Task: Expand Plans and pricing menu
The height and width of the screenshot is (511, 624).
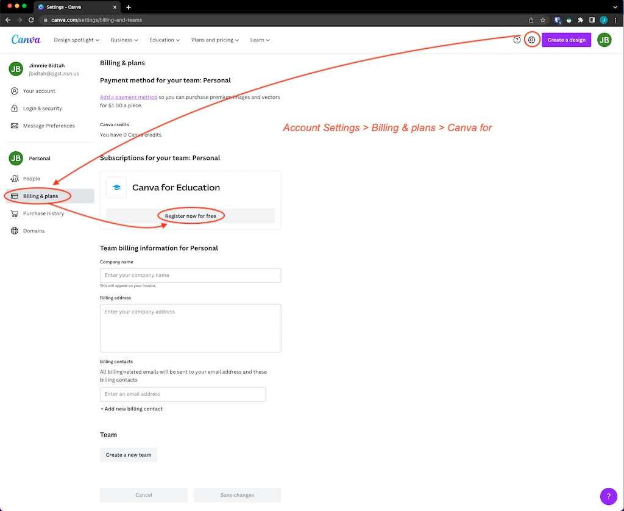Action: click(x=215, y=40)
